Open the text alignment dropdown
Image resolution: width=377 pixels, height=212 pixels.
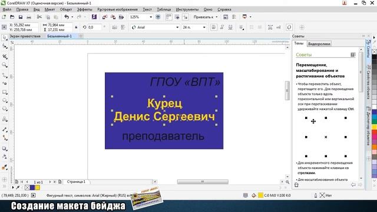tap(241, 28)
